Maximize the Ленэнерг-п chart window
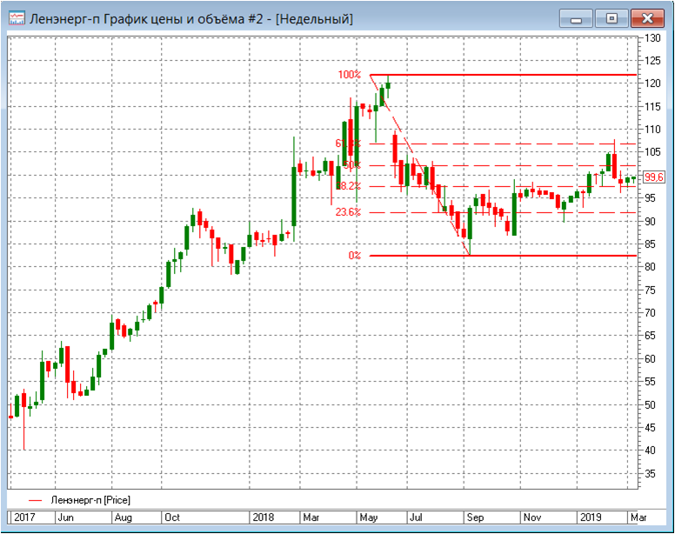This screenshot has height=534, width=675. [x=612, y=17]
